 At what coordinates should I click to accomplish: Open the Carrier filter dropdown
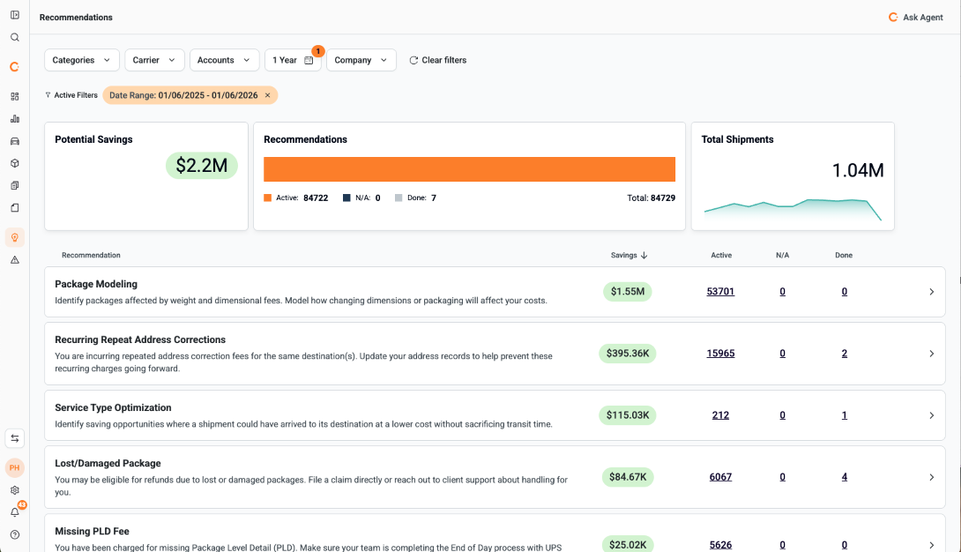(x=154, y=60)
